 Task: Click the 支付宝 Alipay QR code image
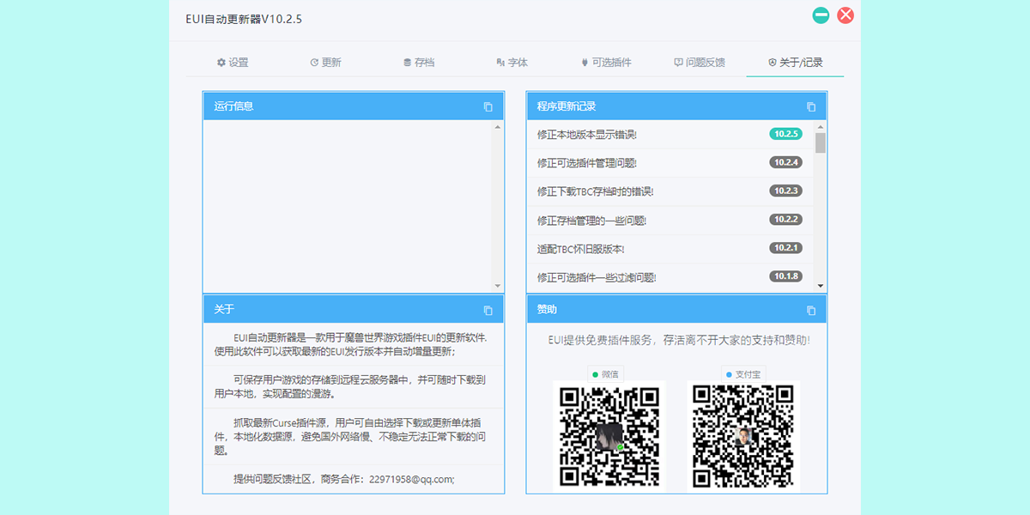743,435
